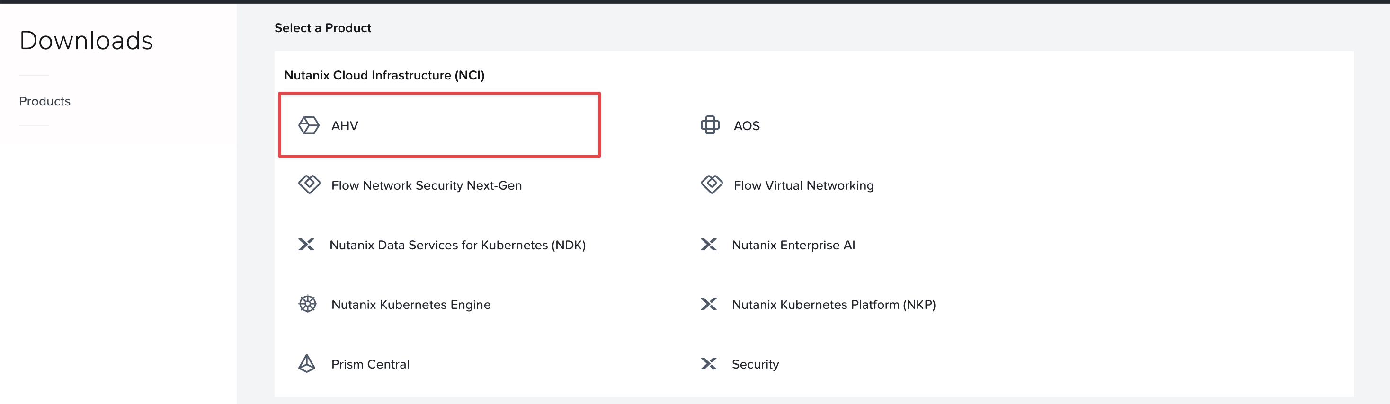Click the Security Nutanix X icon
The height and width of the screenshot is (404, 1390).
coord(708,363)
